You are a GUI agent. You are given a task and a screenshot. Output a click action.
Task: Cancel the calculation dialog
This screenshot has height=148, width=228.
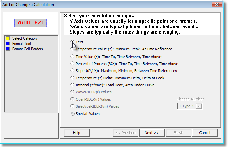click(205, 133)
